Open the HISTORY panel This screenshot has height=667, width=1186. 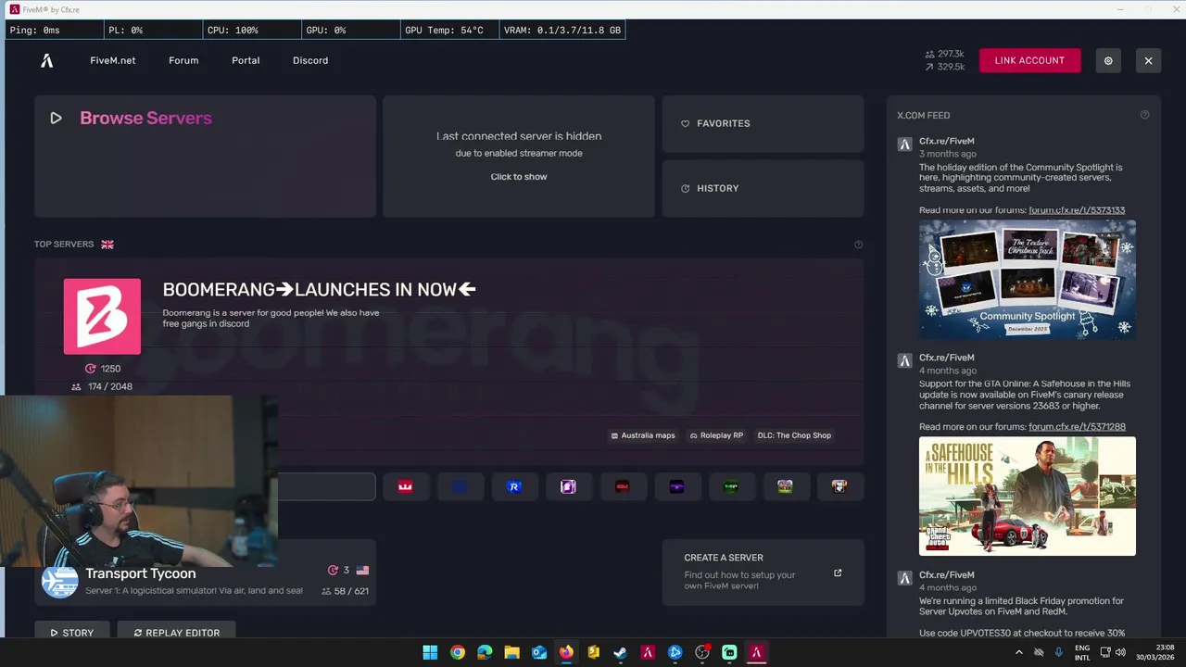[x=763, y=188]
